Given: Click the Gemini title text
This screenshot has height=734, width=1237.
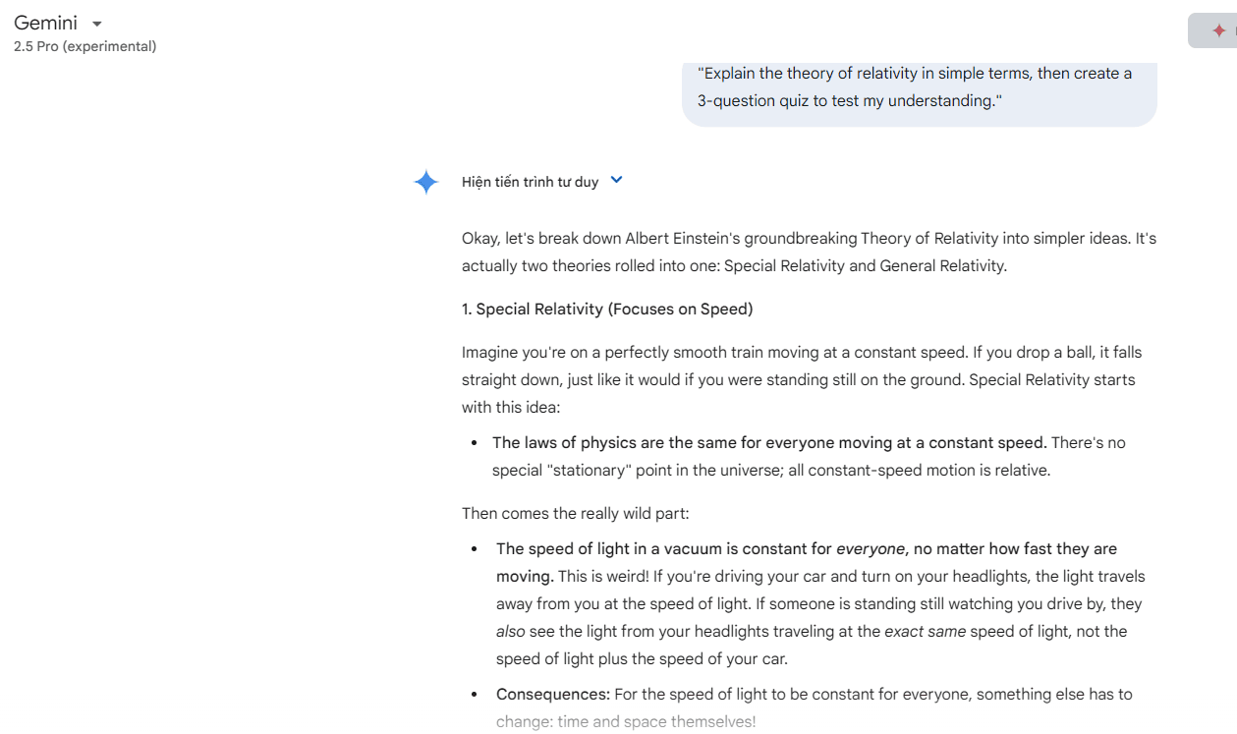Looking at the screenshot, I should click(x=45, y=23).
